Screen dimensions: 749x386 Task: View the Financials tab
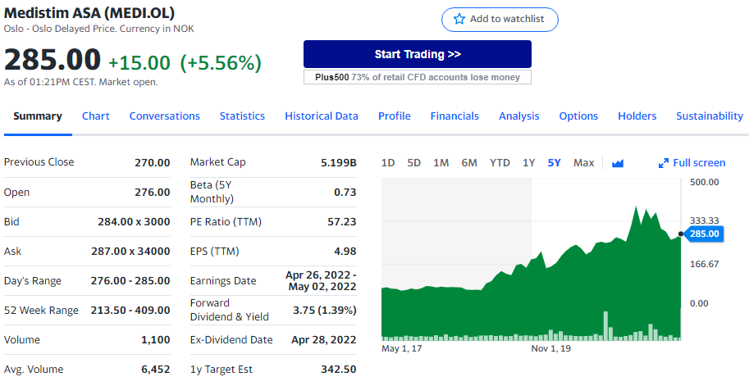454,116
